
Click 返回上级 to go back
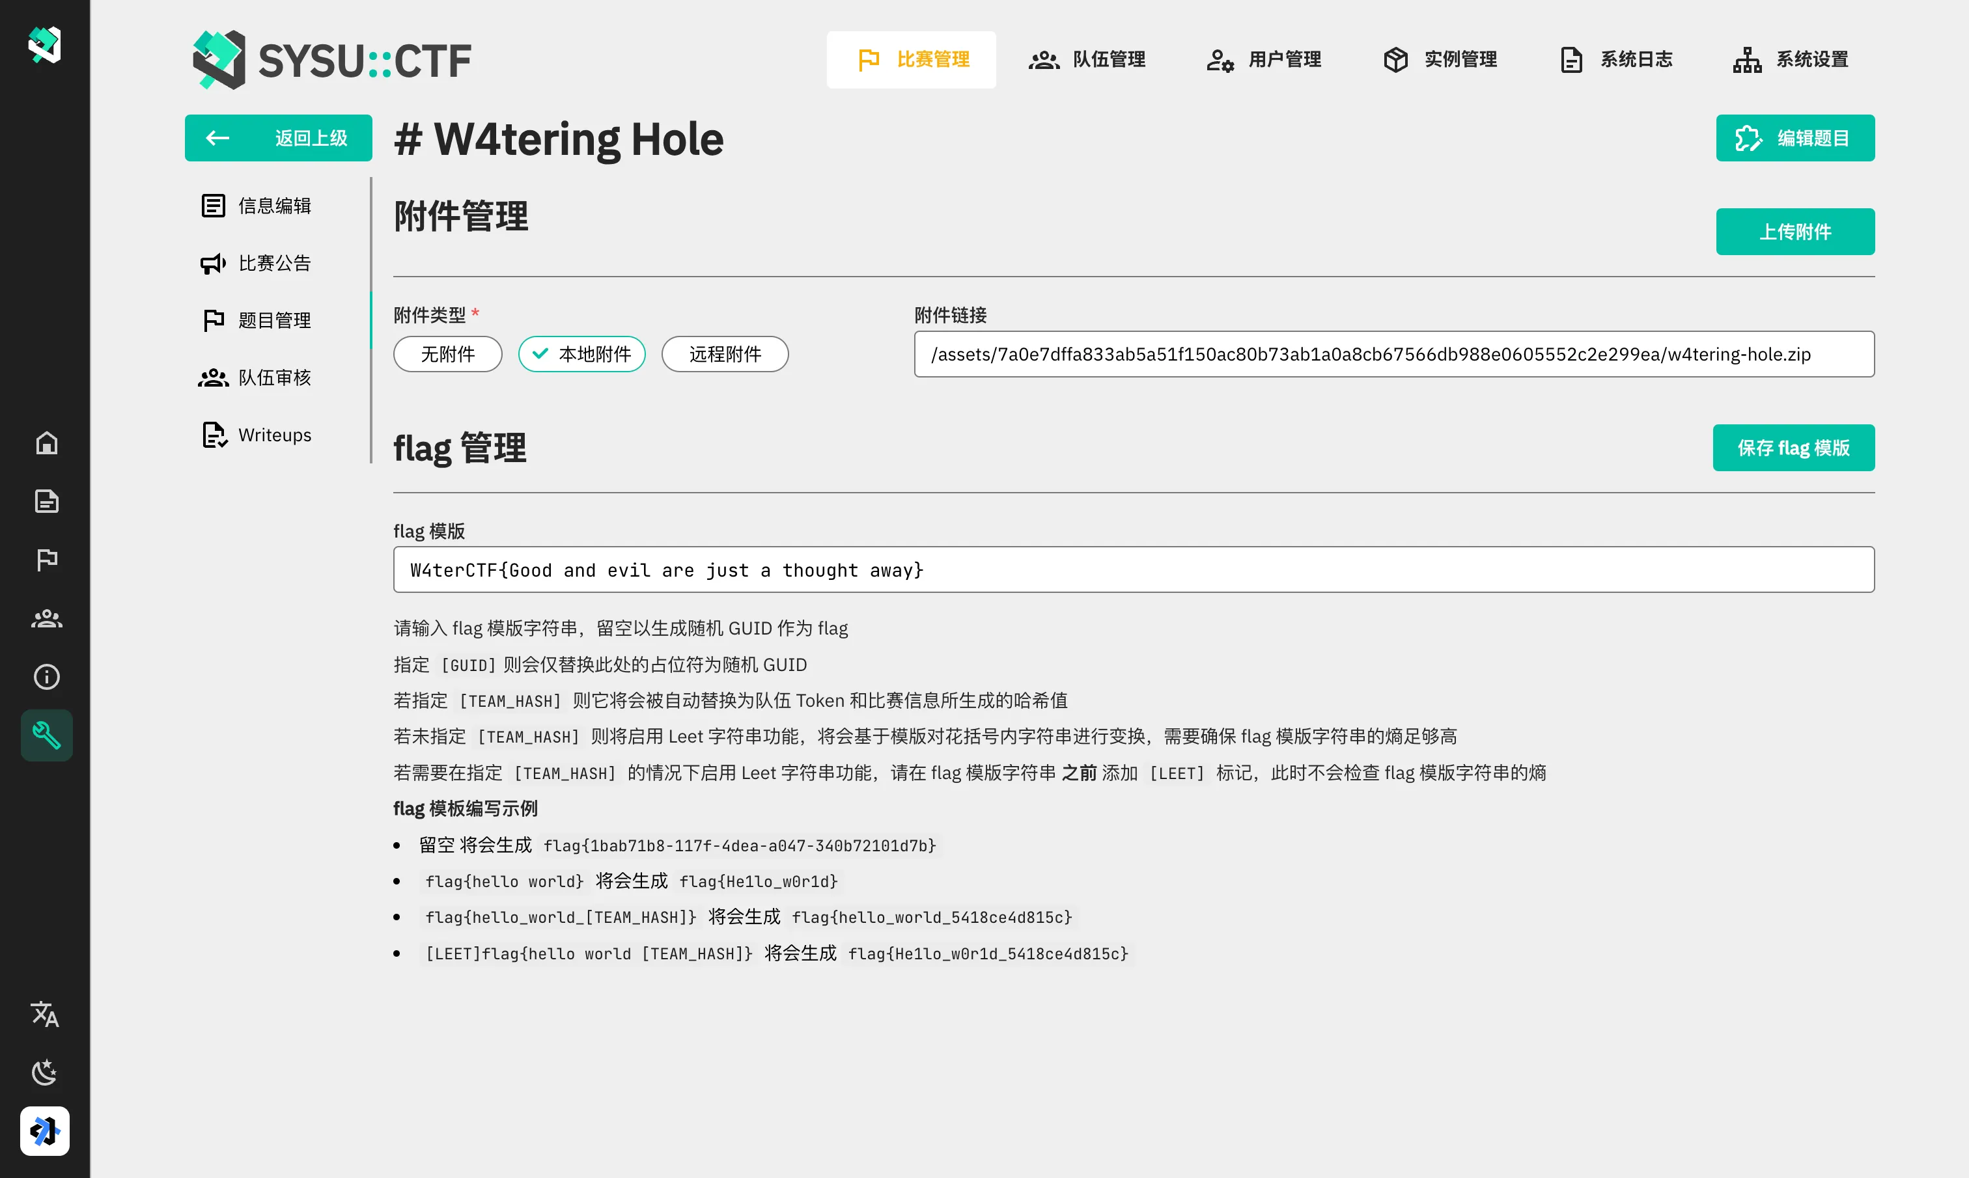278,137
